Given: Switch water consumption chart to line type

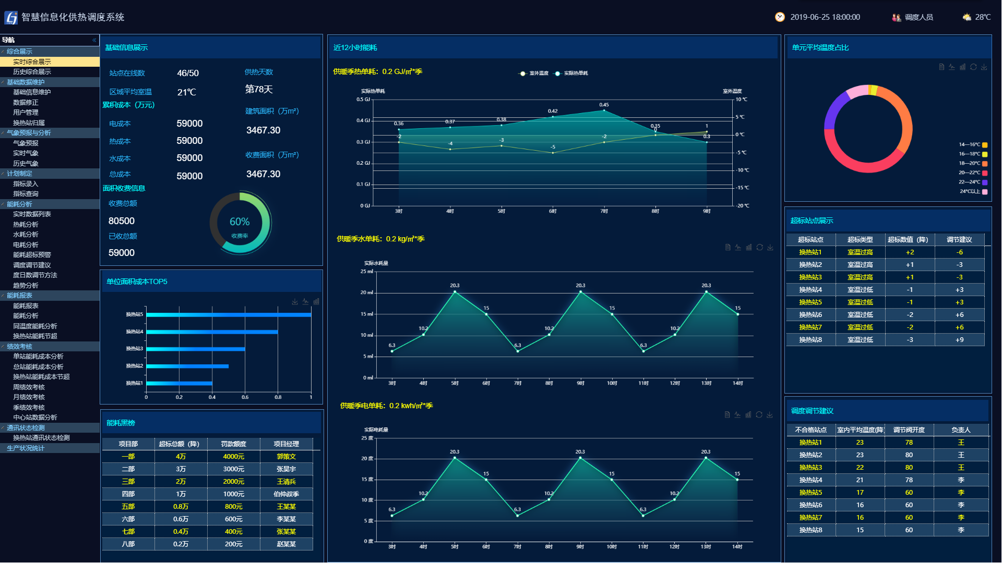Looking at the screenshot, I should click(738, 248).
